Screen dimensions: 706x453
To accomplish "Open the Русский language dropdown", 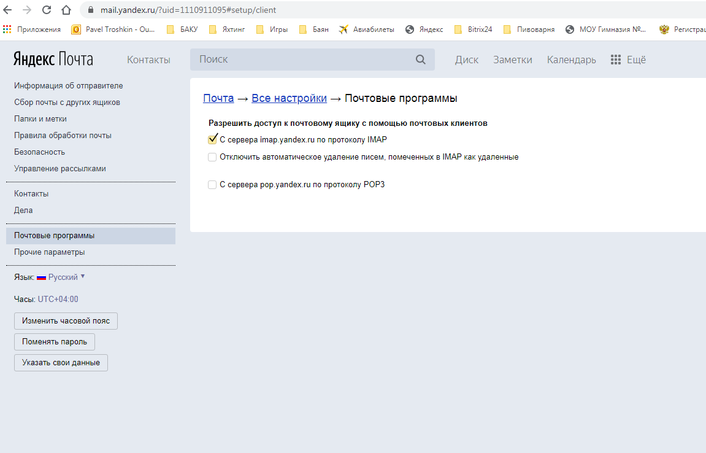I will click(64, 277).
